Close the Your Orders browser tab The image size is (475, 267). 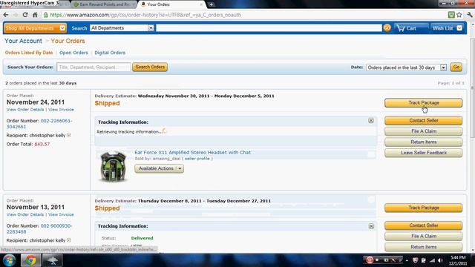[x=201, y=4]
